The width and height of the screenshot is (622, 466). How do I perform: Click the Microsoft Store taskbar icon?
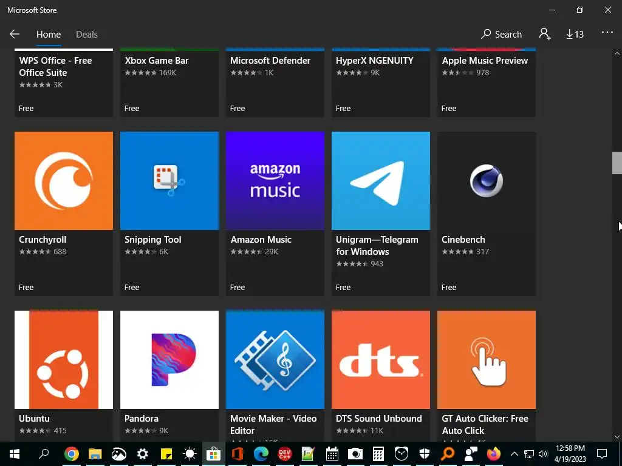[213, 454]
